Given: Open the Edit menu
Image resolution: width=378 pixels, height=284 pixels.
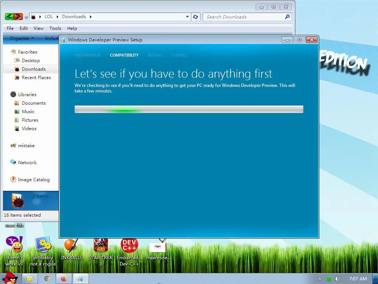Looking at the screenshot, I should [x=24, y=28].
